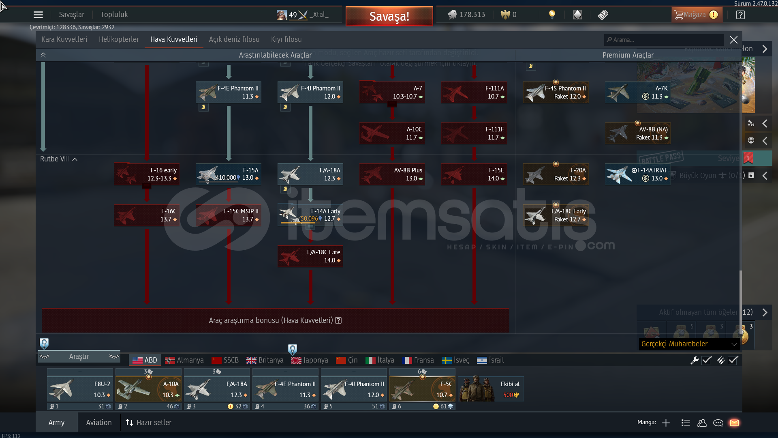778x438 pixels.
Task: Open the Savaşlar top menu
Action: click(x=72, y=15)
